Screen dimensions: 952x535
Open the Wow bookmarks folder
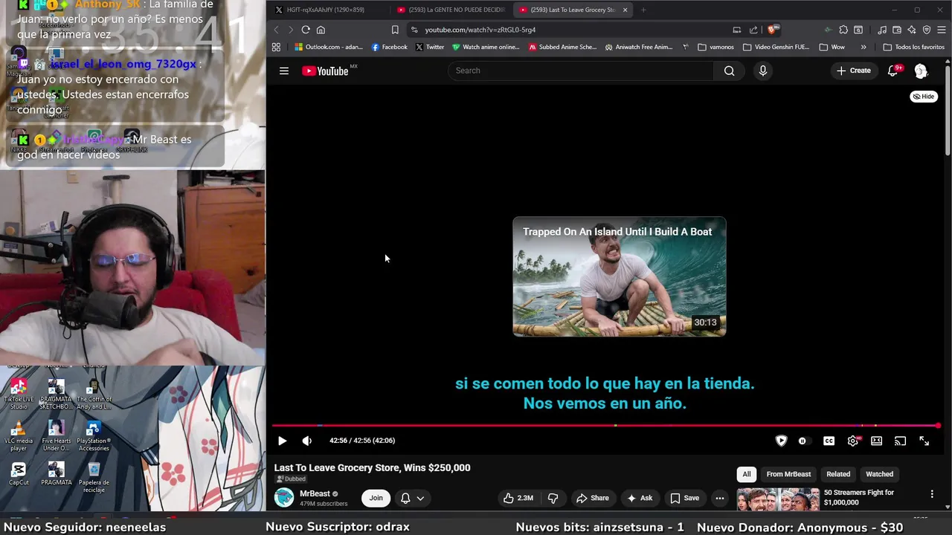[x=832, y=47]
